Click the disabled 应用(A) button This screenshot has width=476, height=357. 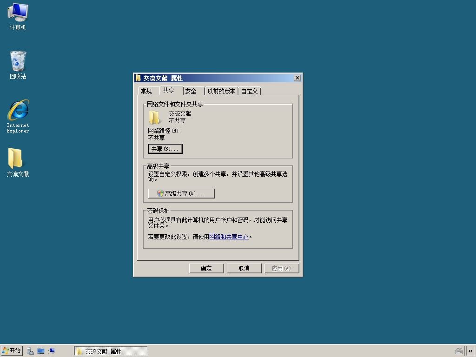[x=281, y=268]
